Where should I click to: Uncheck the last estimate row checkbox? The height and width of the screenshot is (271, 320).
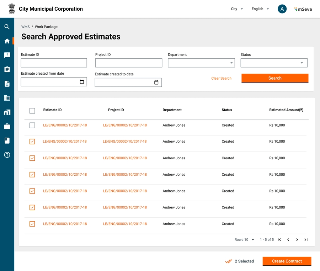pyautogui.click(x=32, y=224)
